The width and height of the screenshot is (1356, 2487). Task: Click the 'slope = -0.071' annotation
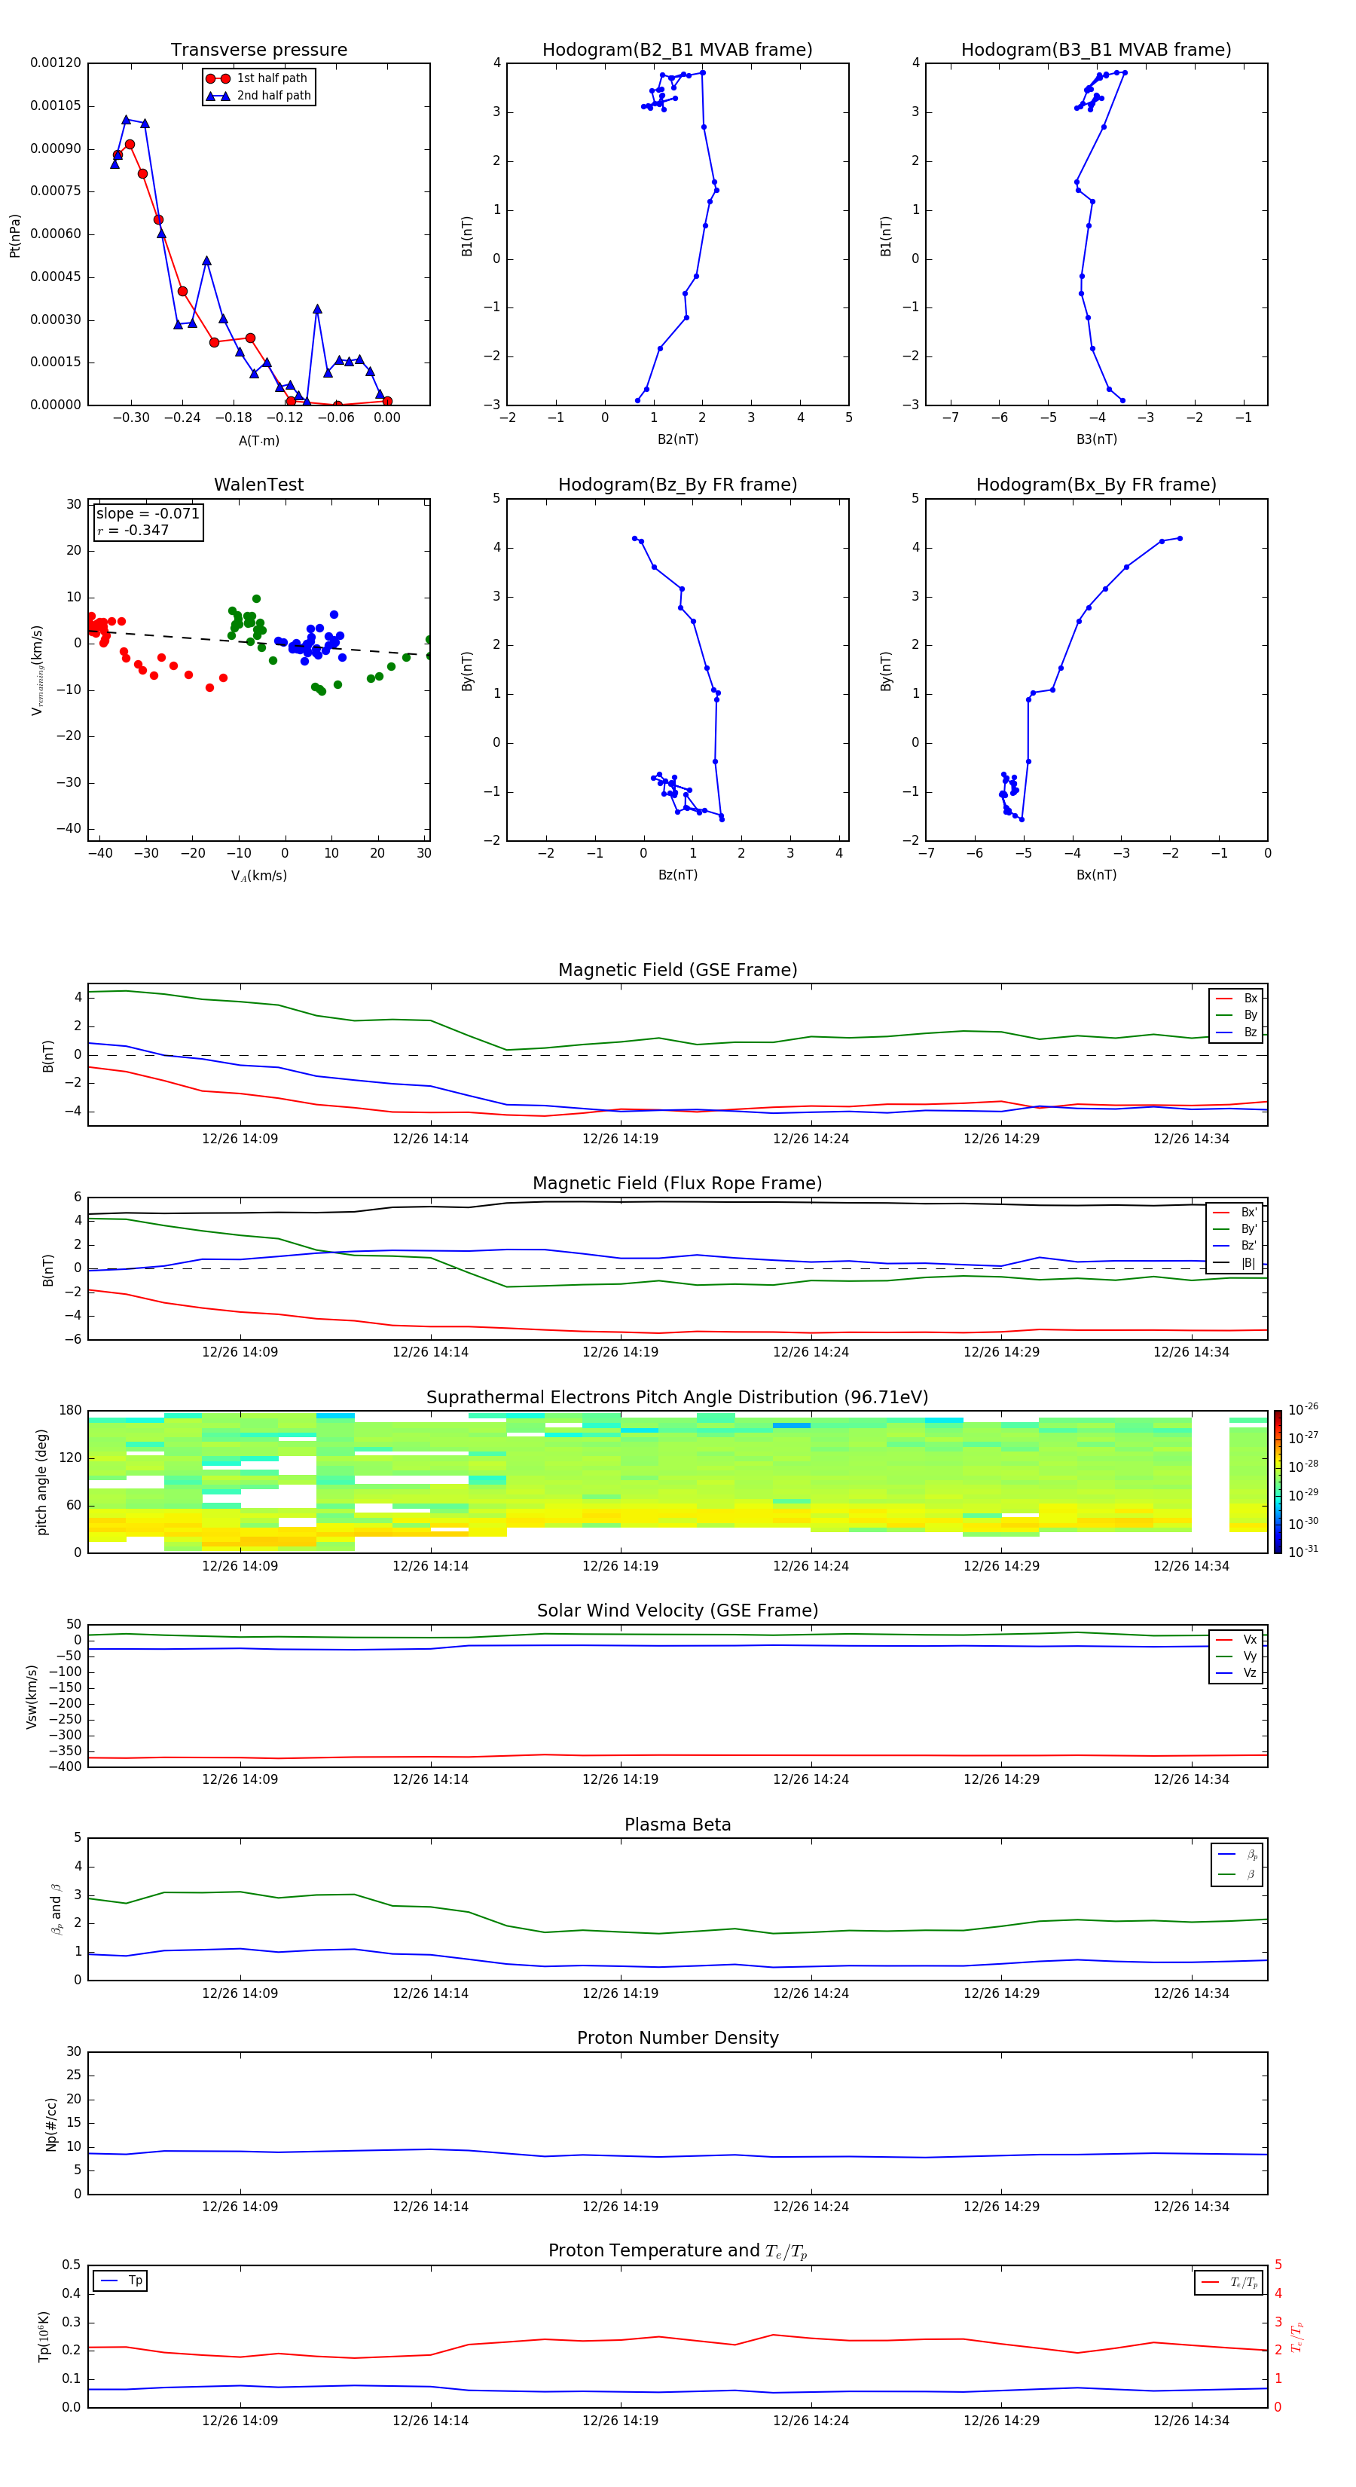148,514
